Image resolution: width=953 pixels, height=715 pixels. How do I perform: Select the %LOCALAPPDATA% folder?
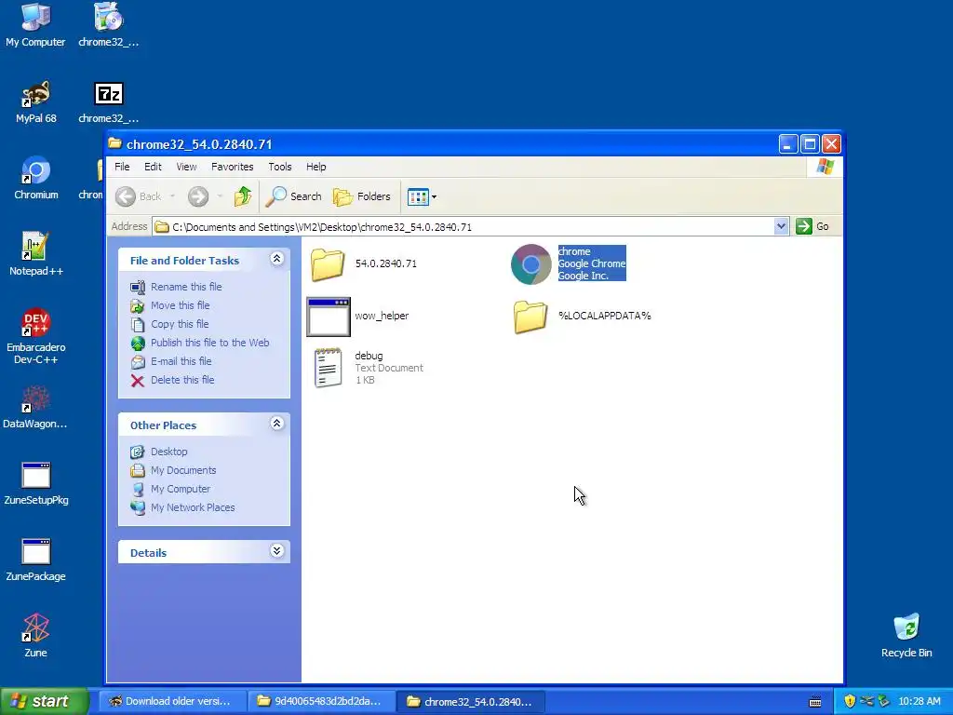[583, 317]
